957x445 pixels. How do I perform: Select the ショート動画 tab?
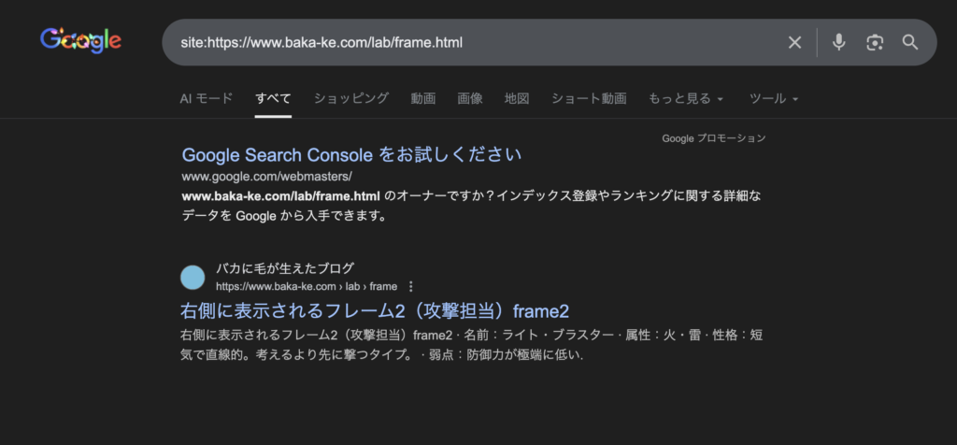pyautogui.click(x=588, y=98)
